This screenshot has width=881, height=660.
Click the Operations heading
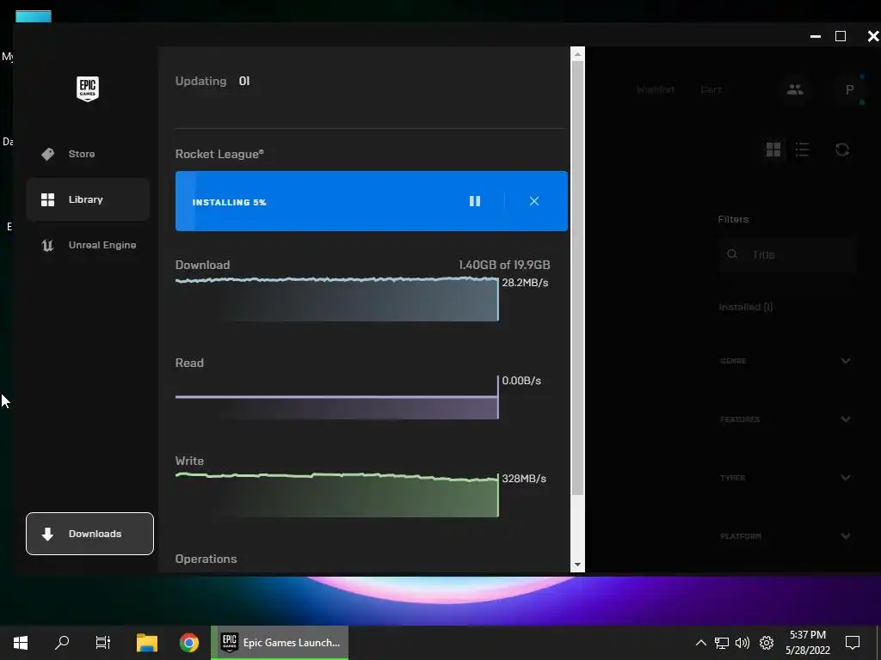click(x=206, y=559)
